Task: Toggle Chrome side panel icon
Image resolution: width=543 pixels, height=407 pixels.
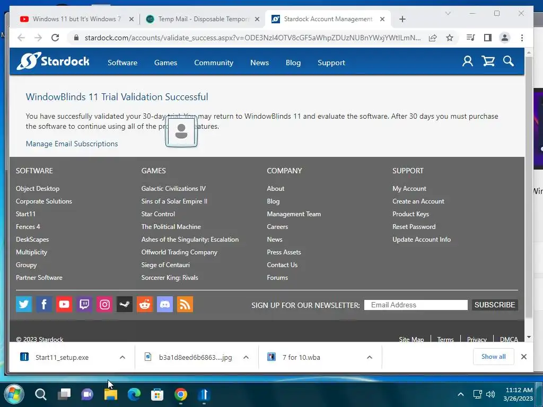Action: (x=488, y=38)
